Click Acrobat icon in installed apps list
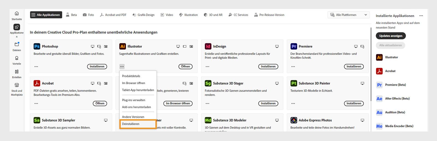Image resolution: width=437 pixels, height=141 pixels. (x=379, y=71)
